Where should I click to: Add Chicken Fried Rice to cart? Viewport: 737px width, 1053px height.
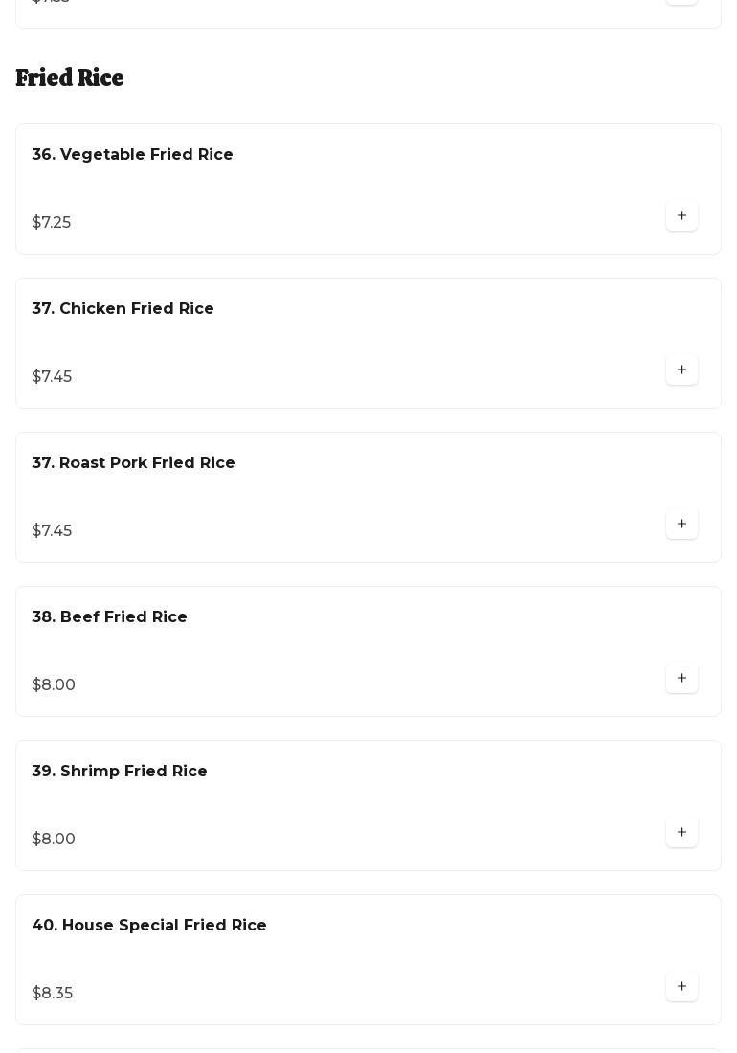[x=681, y=370]
